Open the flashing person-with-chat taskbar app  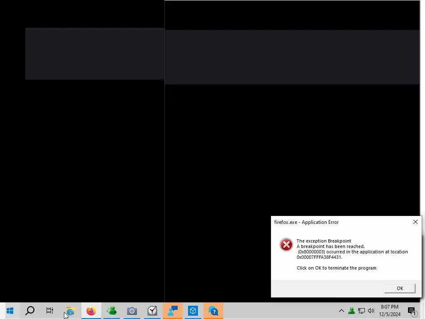[173, 311]
